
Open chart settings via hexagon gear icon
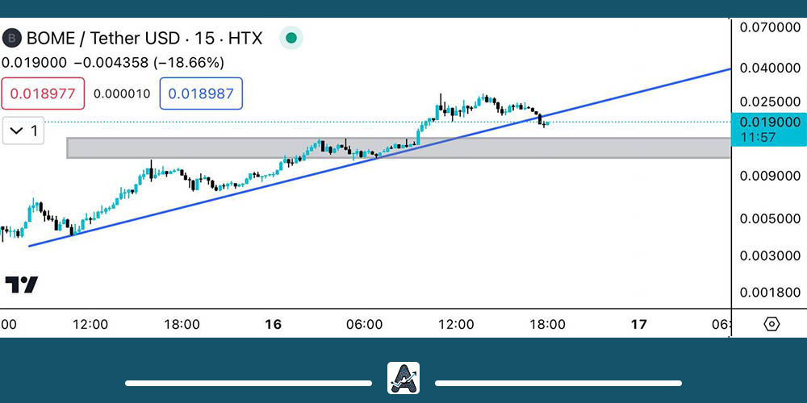[x=771, y=324]
